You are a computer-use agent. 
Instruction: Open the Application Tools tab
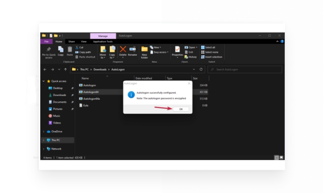(x=103, y=42)
